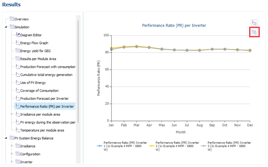Click the chart view icon above the highlighted one
268x167 pixels.
point(254,23)
